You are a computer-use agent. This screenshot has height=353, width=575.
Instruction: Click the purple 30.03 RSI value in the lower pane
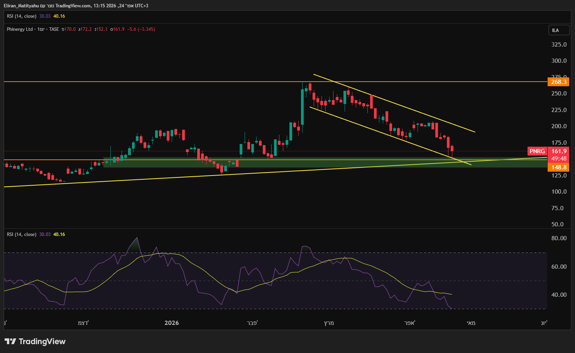[x=45, y=234]
